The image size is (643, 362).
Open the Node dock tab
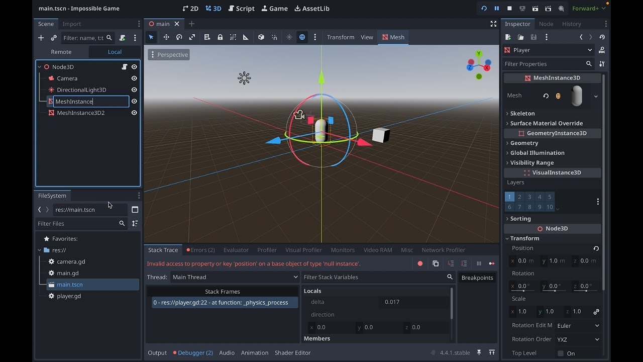pos(546,24)
